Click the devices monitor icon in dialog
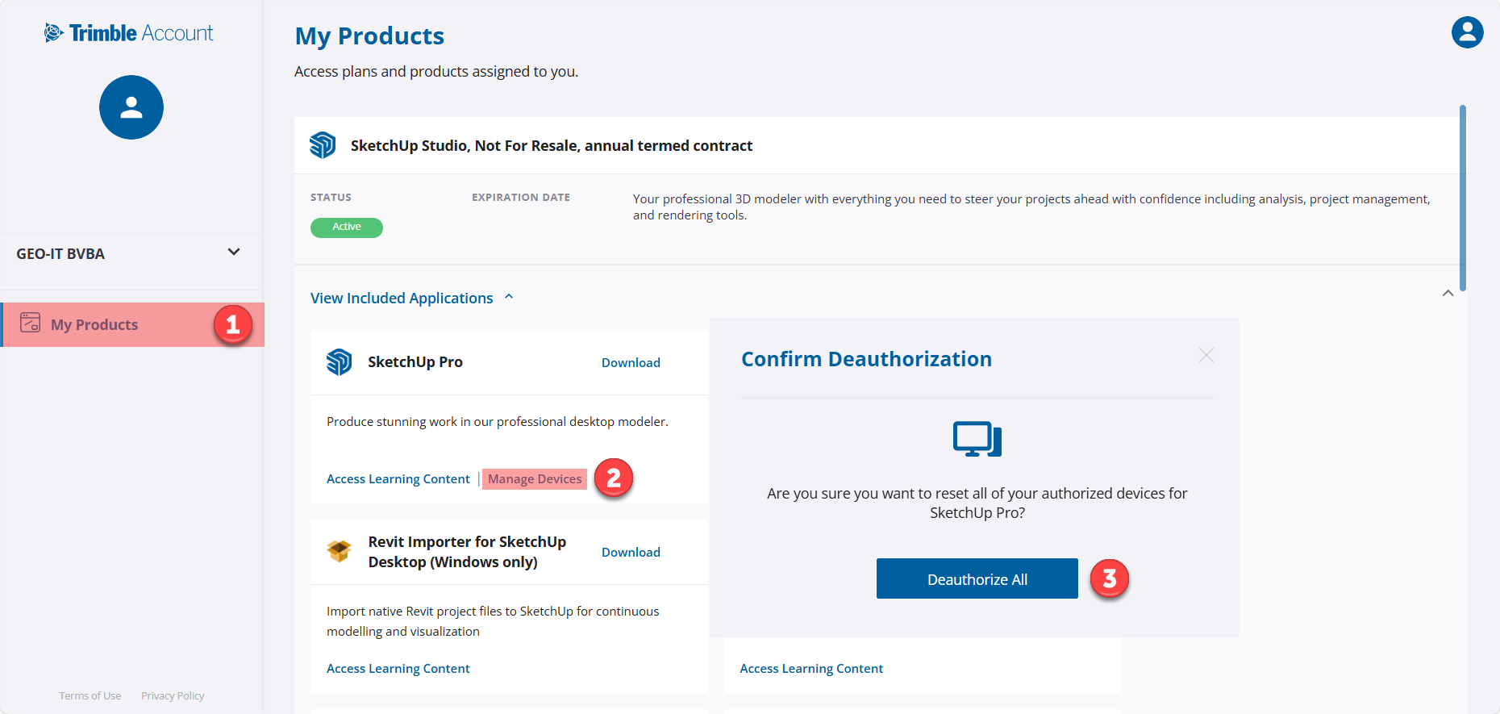Viewport: 1500px width, 714px height. 977,440
